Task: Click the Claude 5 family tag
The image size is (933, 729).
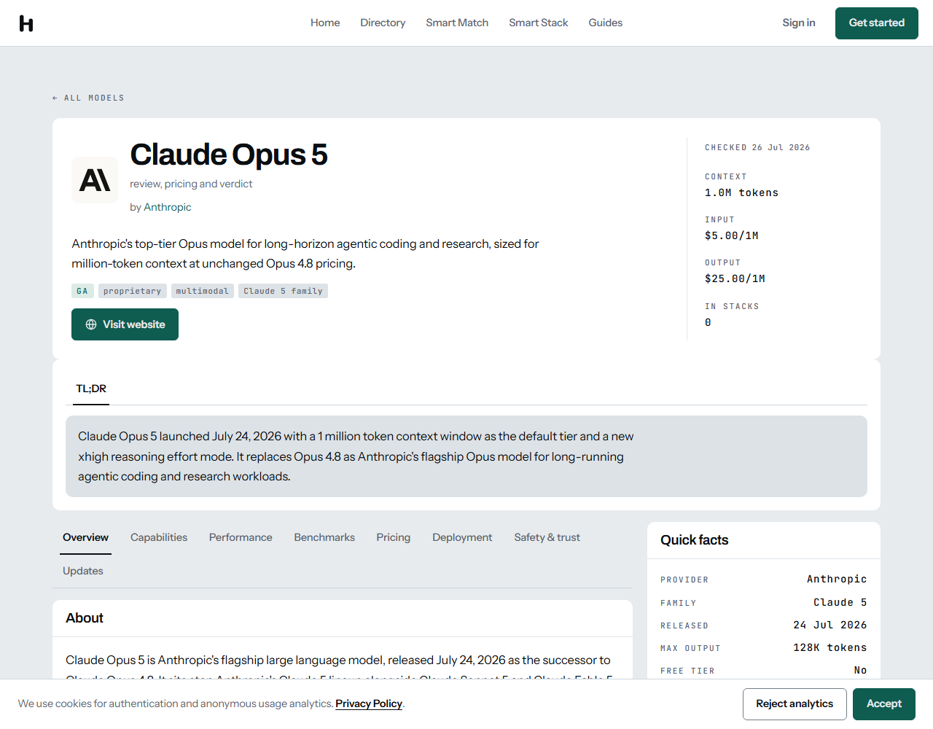Action: [x=283, y=291]
